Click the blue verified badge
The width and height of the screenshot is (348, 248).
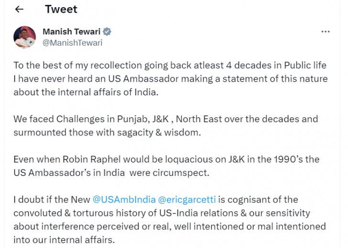(108, 32)
